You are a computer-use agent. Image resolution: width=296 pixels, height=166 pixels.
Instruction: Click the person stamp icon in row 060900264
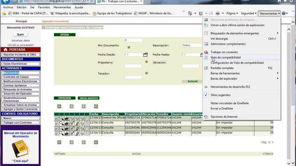click(77, 133)
